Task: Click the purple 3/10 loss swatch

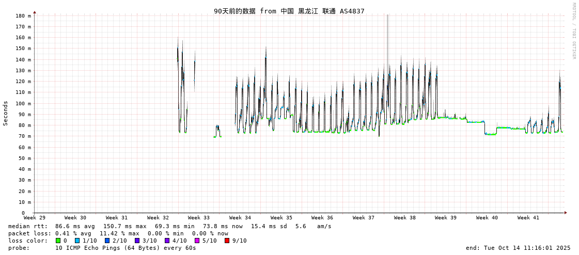Action: pos(137,241)
